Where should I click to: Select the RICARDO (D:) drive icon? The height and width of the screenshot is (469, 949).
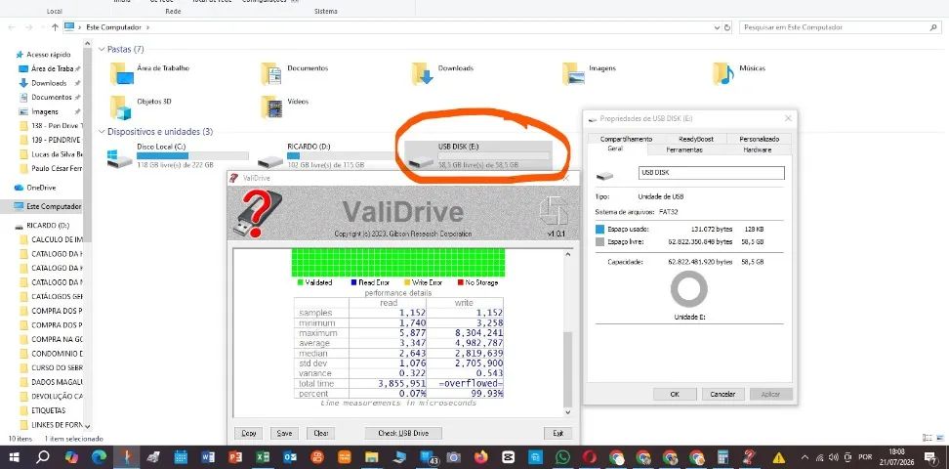269,162
